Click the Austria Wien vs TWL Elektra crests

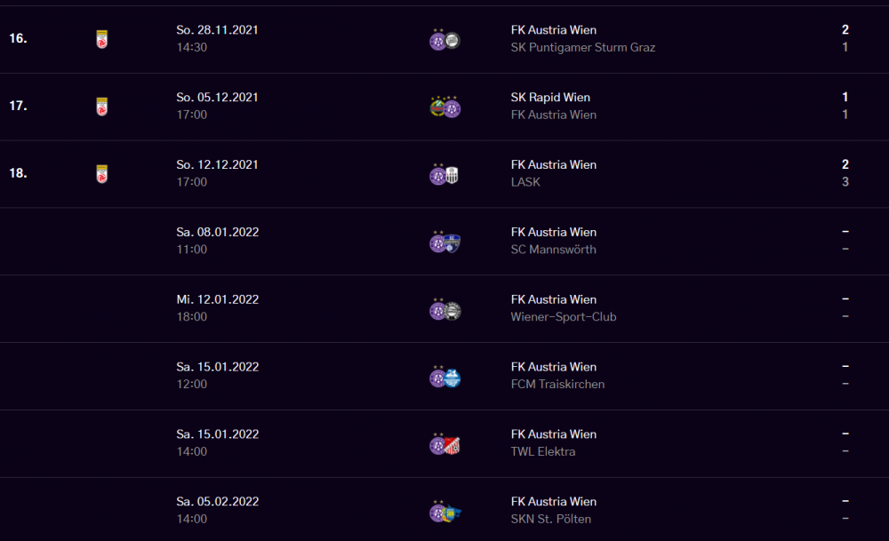coord(445,443)
